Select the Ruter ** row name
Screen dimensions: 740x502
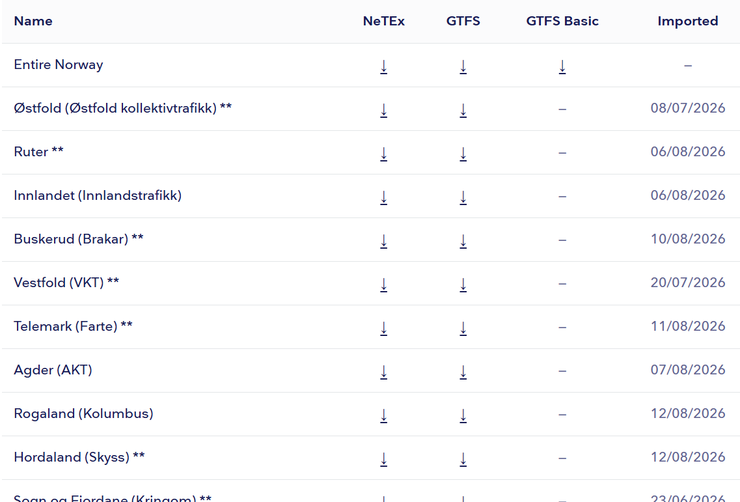coord(38,152)
